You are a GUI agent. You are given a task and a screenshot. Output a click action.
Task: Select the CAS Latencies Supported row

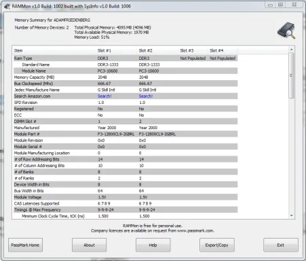click(125, 204)
